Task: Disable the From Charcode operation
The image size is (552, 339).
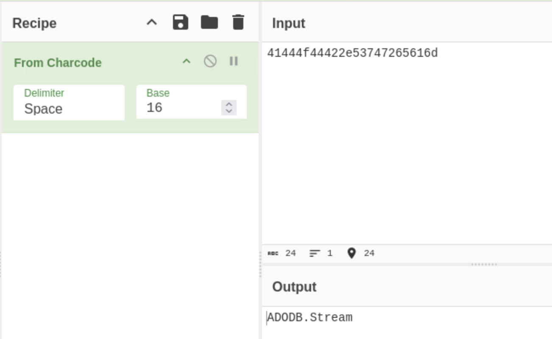Action: [210, 61]
